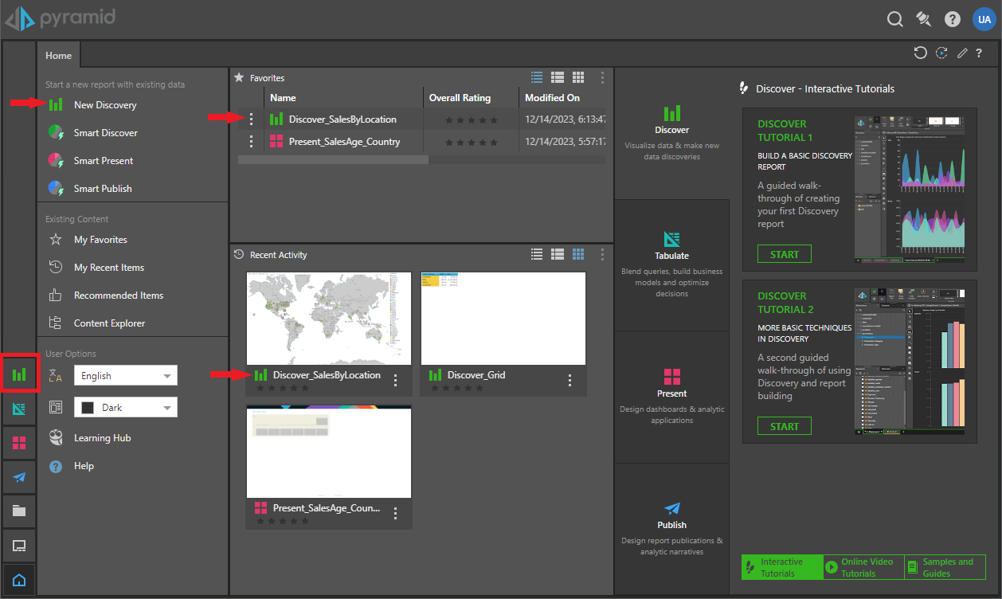
Task: Click the dashed circle play icon
Action: tap(941, 53)
